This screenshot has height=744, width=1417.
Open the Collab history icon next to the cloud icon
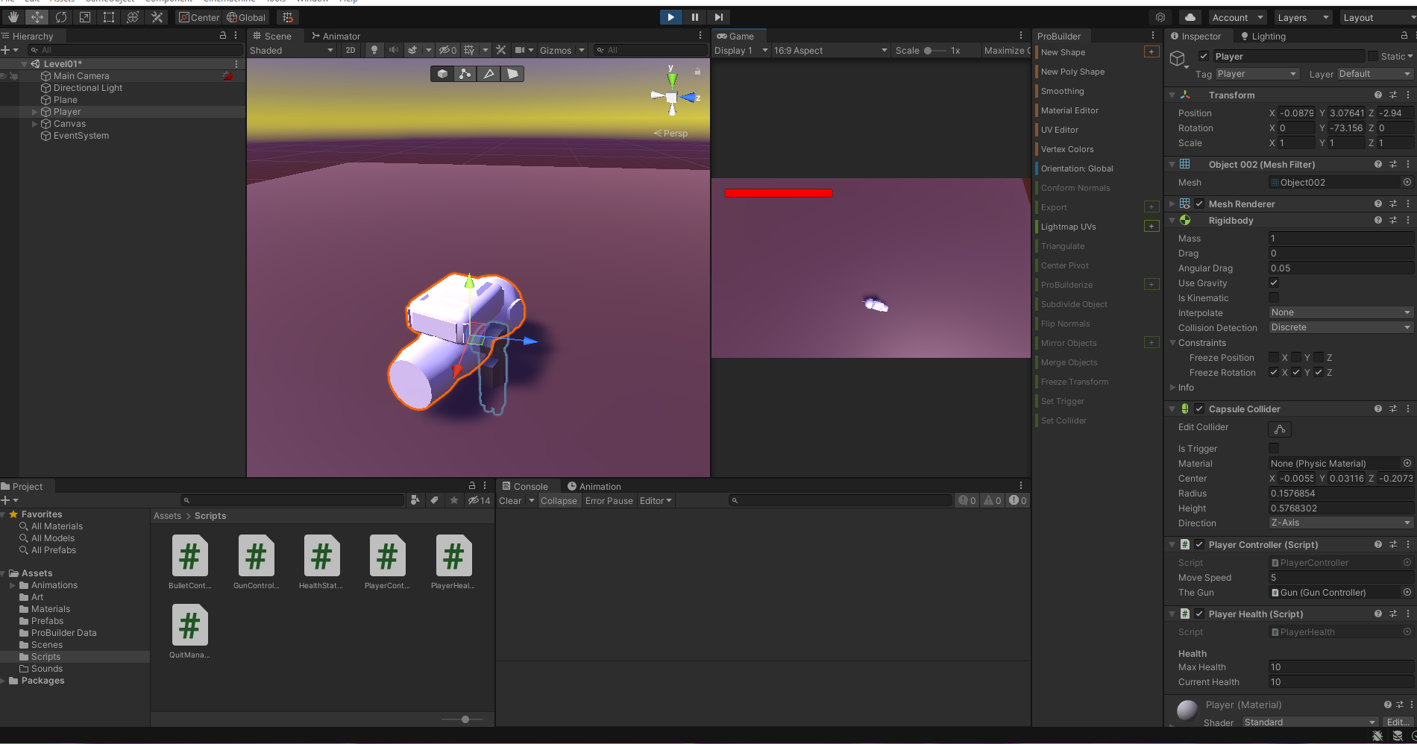click(x=1160, y=17)
